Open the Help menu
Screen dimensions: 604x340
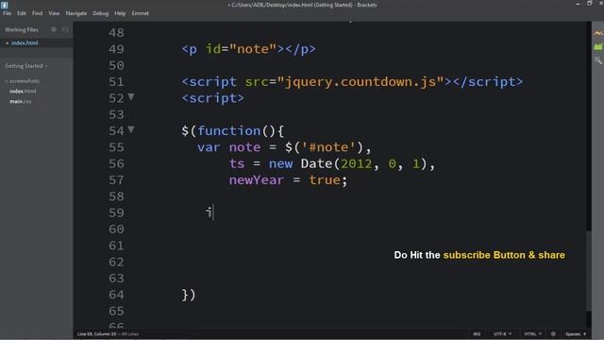point(120,13)
